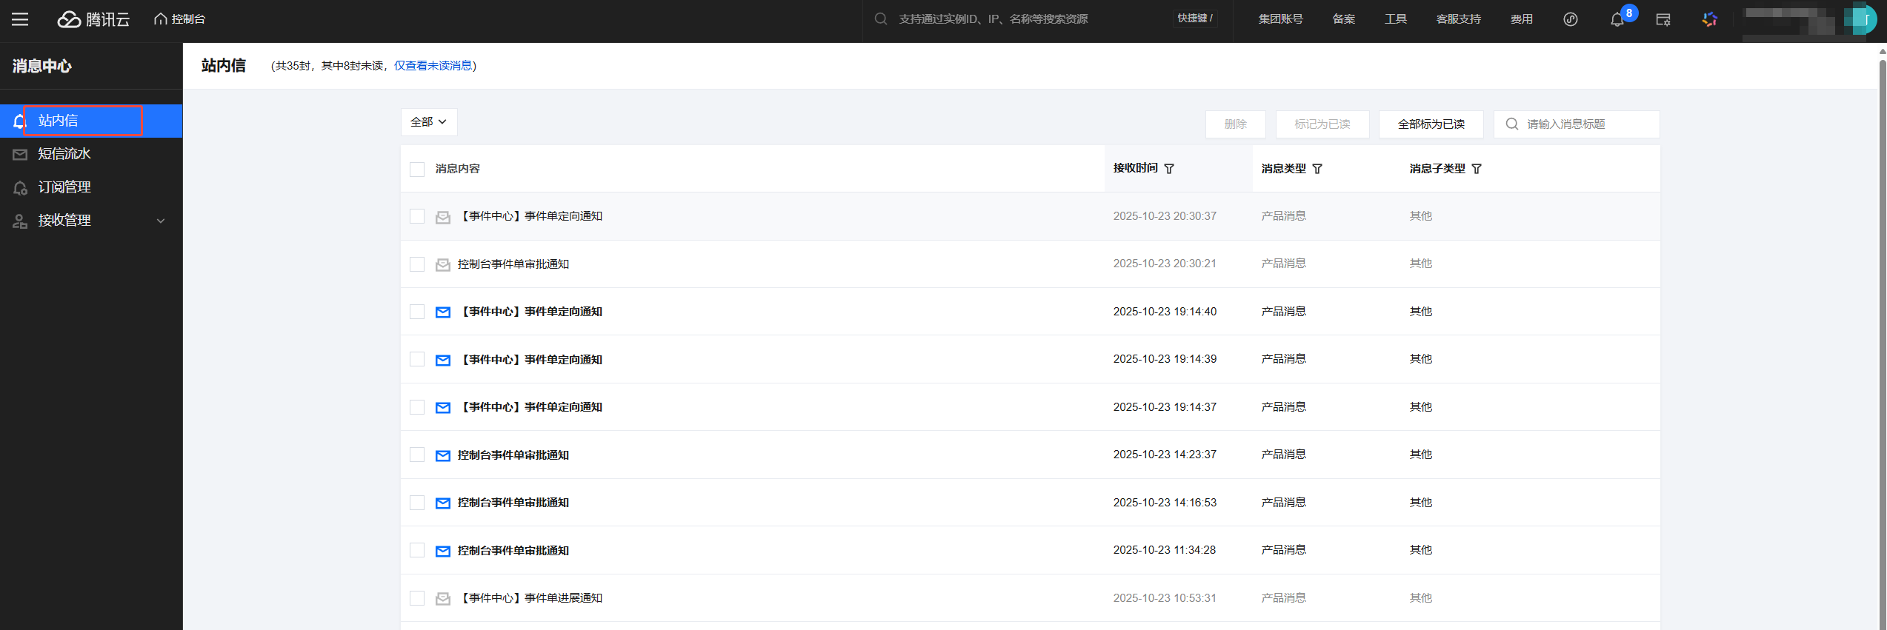Click the filter icon next to 消息子类型
1887x630 pixels.
coord(1477,169)
